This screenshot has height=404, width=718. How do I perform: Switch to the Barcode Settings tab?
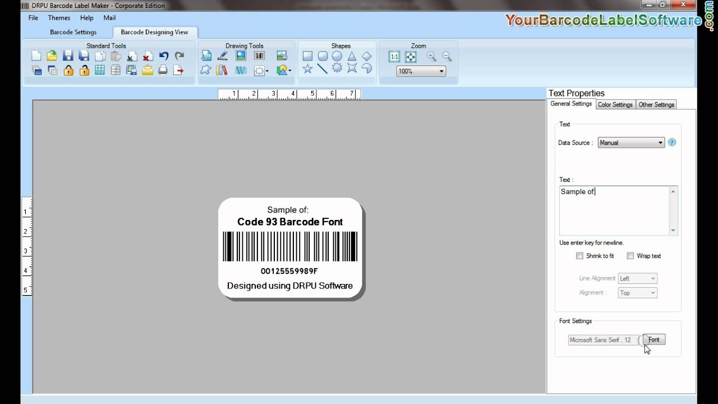tap(73, 32)
